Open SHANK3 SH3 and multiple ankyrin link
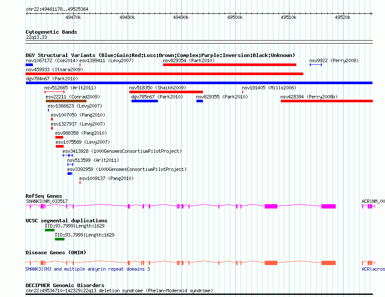Screen dimensions: 385x297 coord(88,269)
